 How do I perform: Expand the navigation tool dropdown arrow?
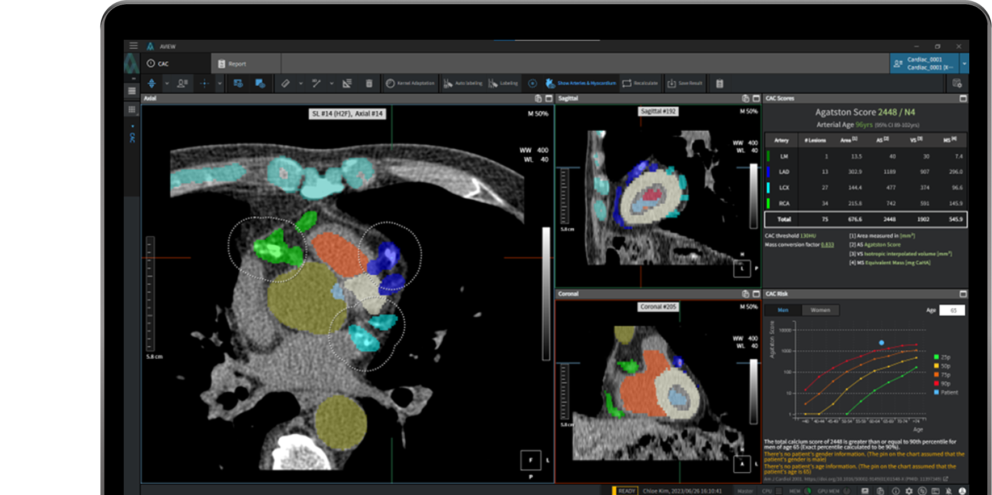167,83
